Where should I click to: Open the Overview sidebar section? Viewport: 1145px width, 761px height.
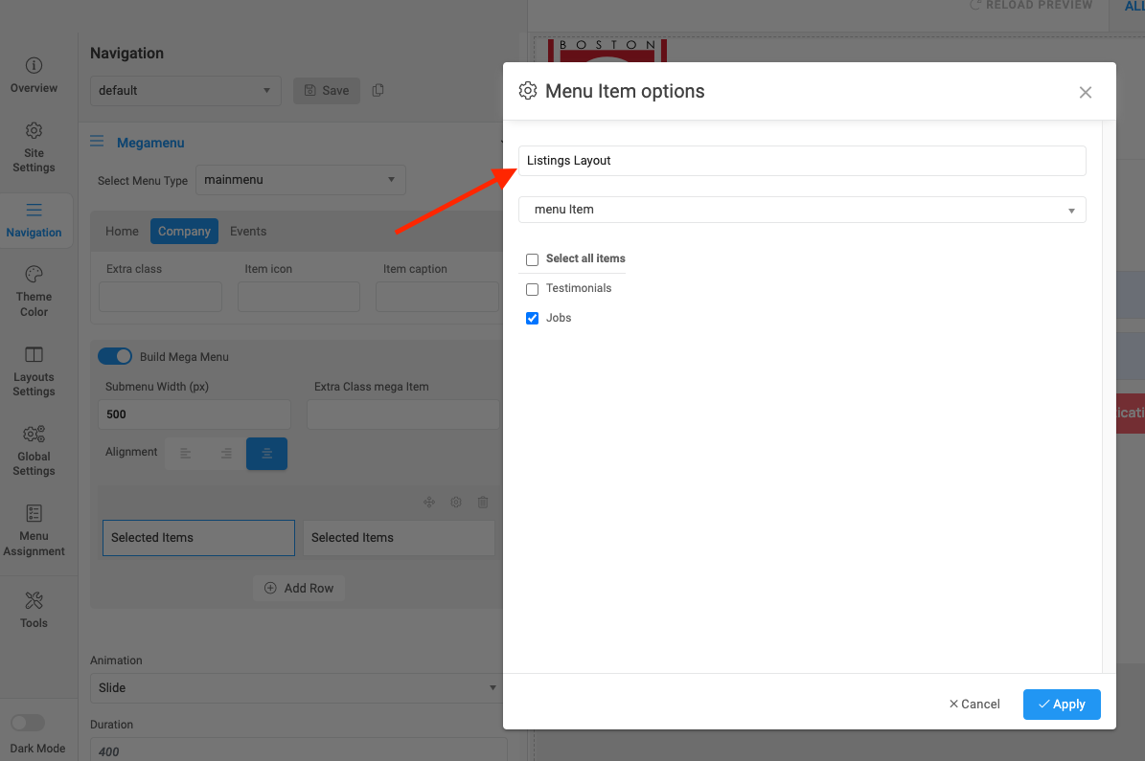click(34, 76)
